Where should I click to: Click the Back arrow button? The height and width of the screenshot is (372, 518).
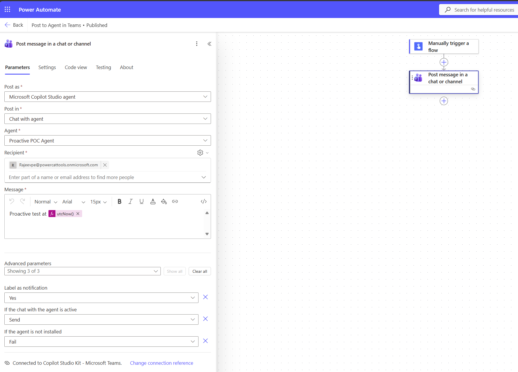(x=14, y=25)
